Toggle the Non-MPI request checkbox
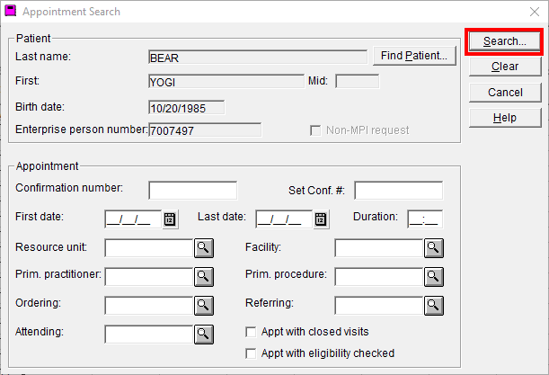549x375 pixels. coord(315,130)
